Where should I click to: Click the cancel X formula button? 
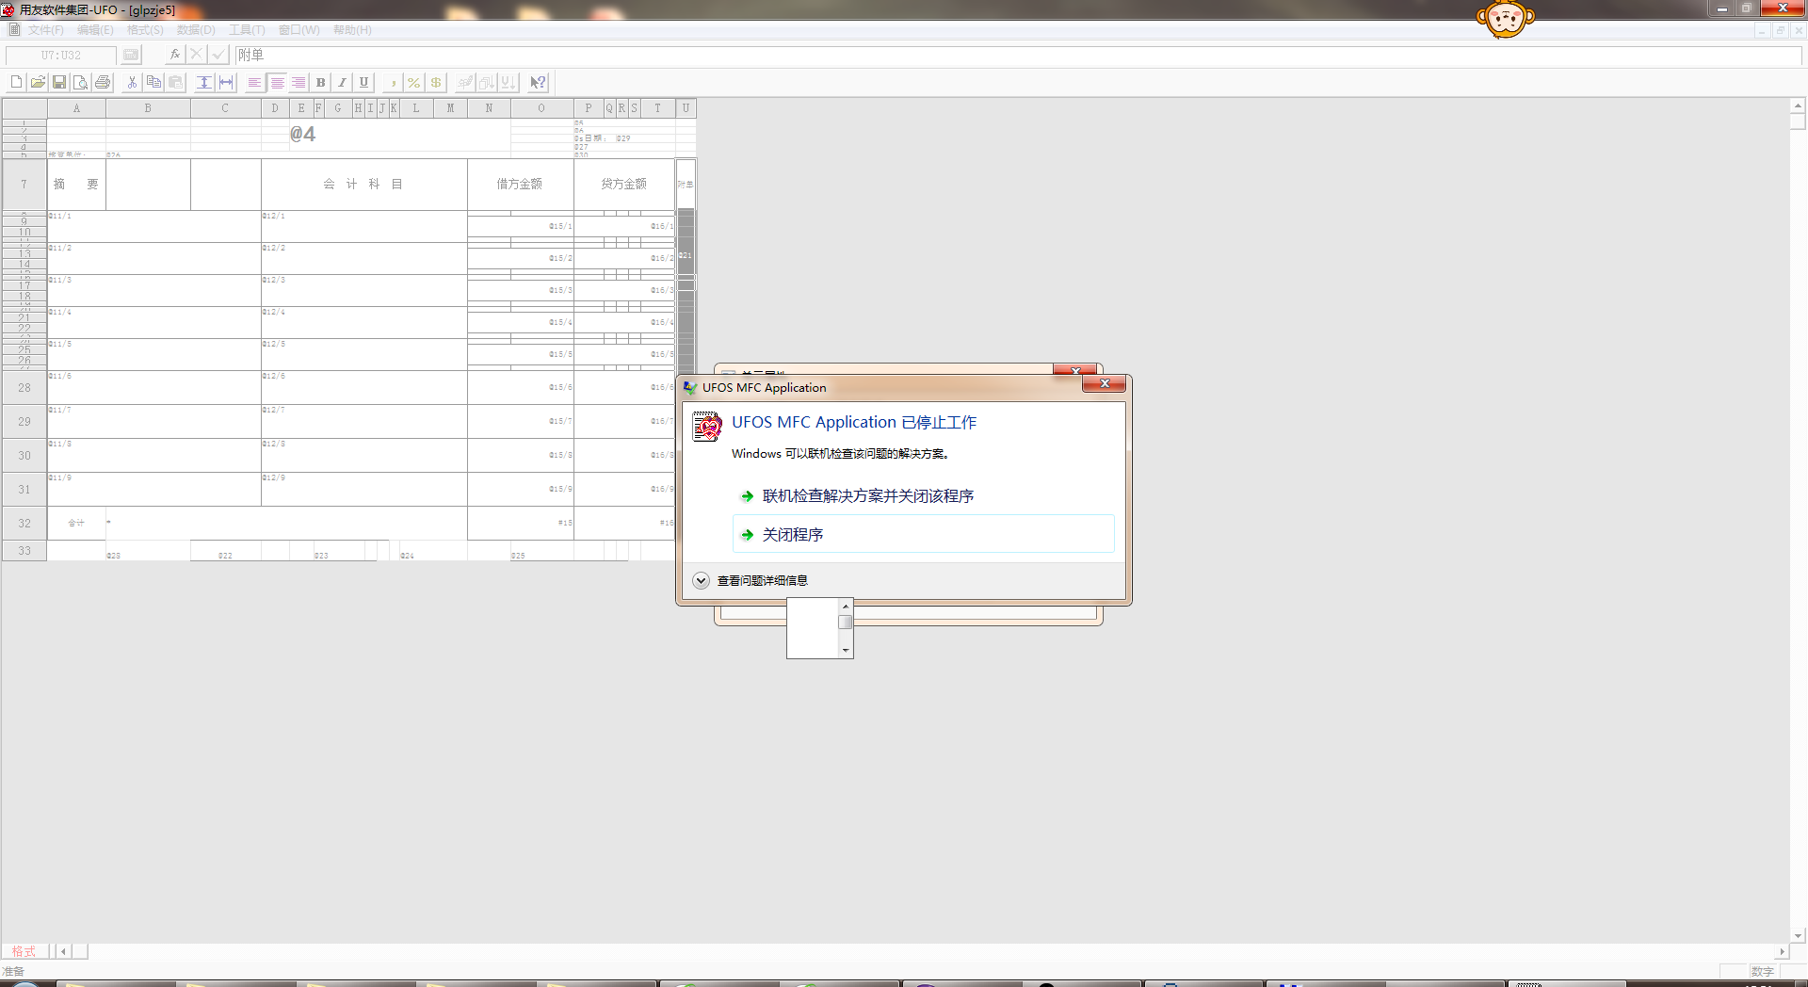click(x=197, y=55)
